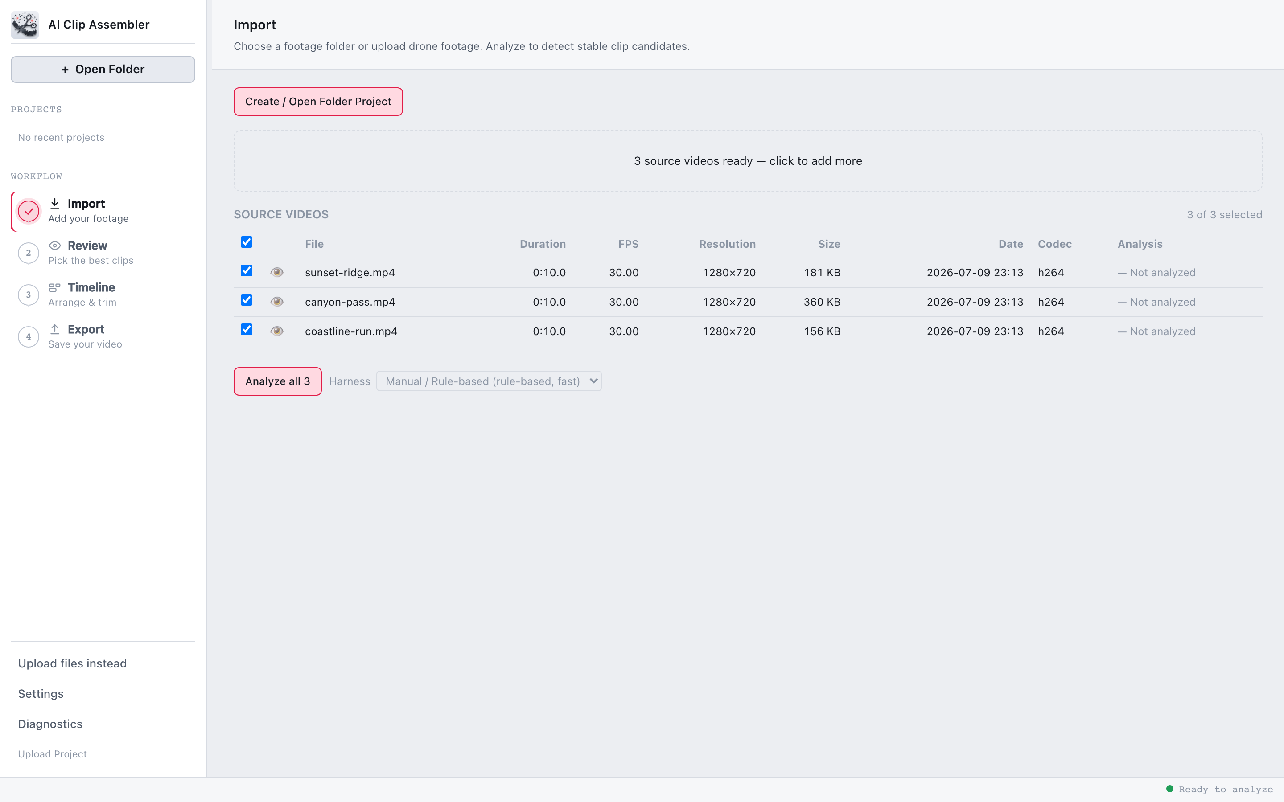Toggle the select-all videos checkbox

click(246, 242)
